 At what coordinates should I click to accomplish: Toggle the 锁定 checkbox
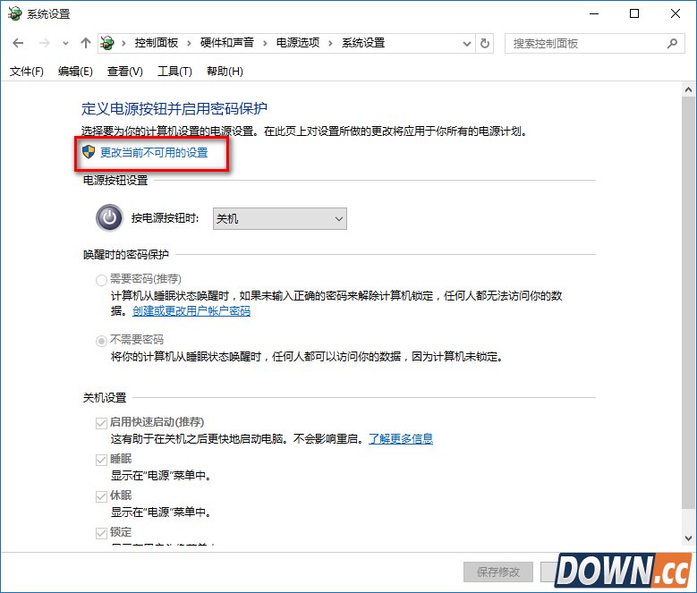point(101,532)
